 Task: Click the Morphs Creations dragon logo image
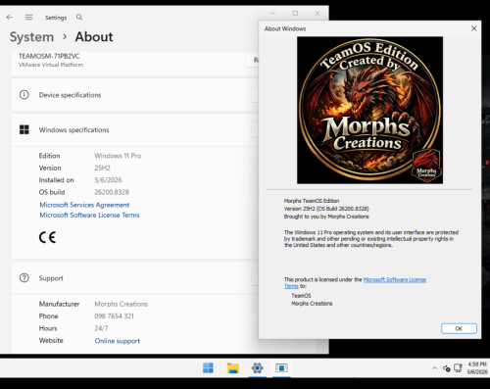pyautogui.click(x=369, y=110)
